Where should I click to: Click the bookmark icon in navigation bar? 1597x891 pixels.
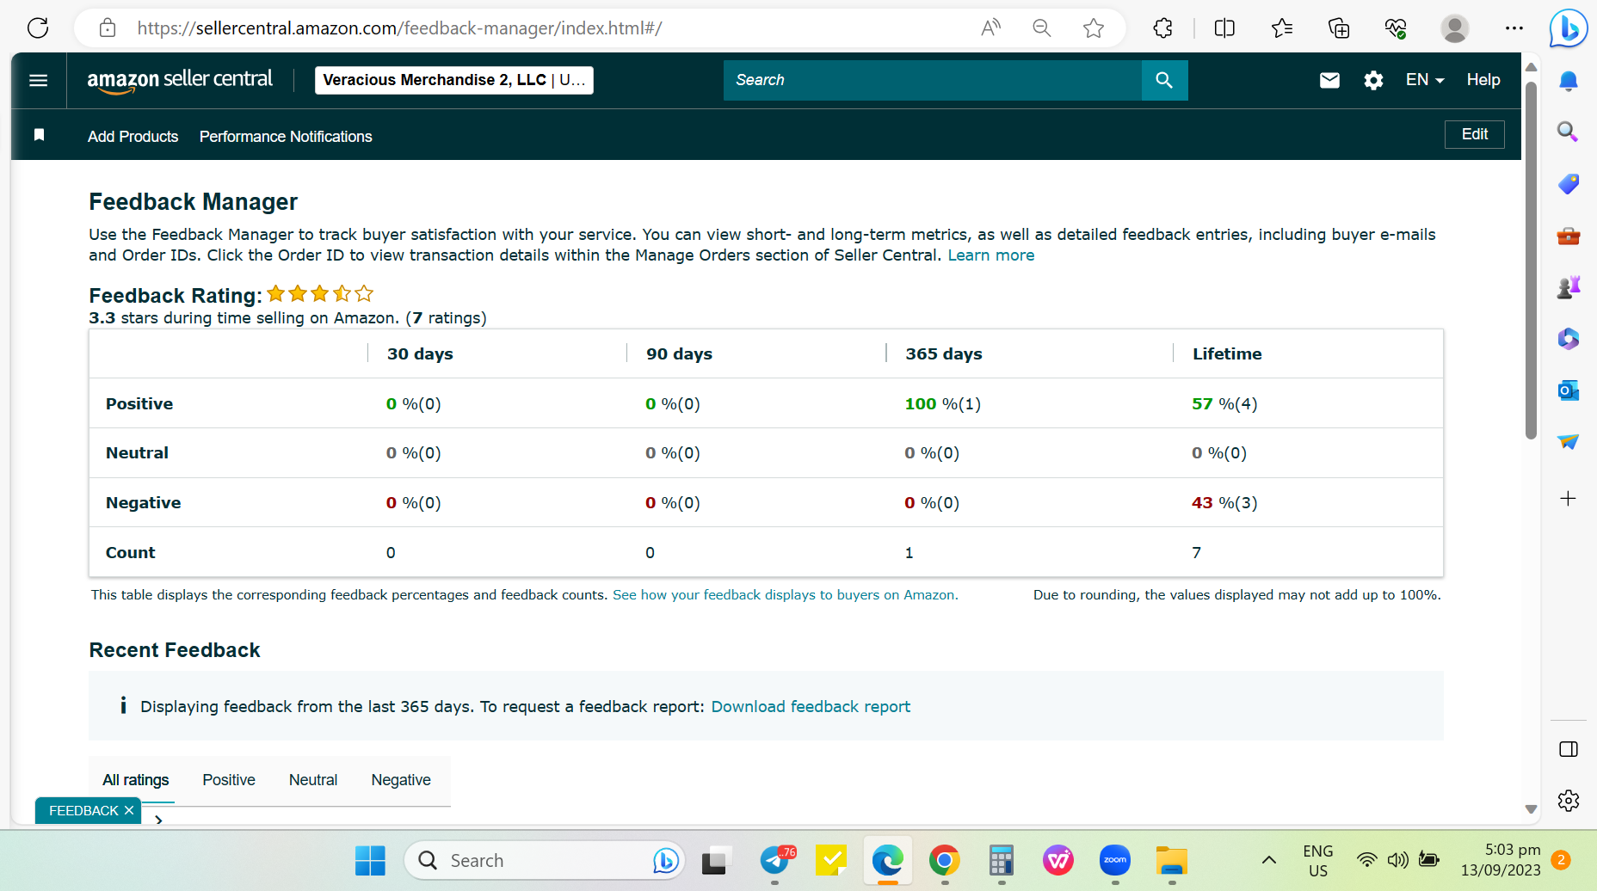pyautogui.click(x=39, y=135)
